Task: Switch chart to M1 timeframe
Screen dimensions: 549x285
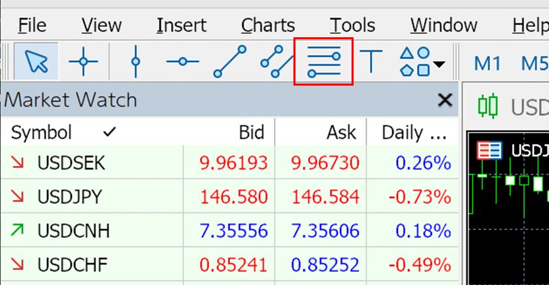Action: pyautogui.click(x=487, y=63)
